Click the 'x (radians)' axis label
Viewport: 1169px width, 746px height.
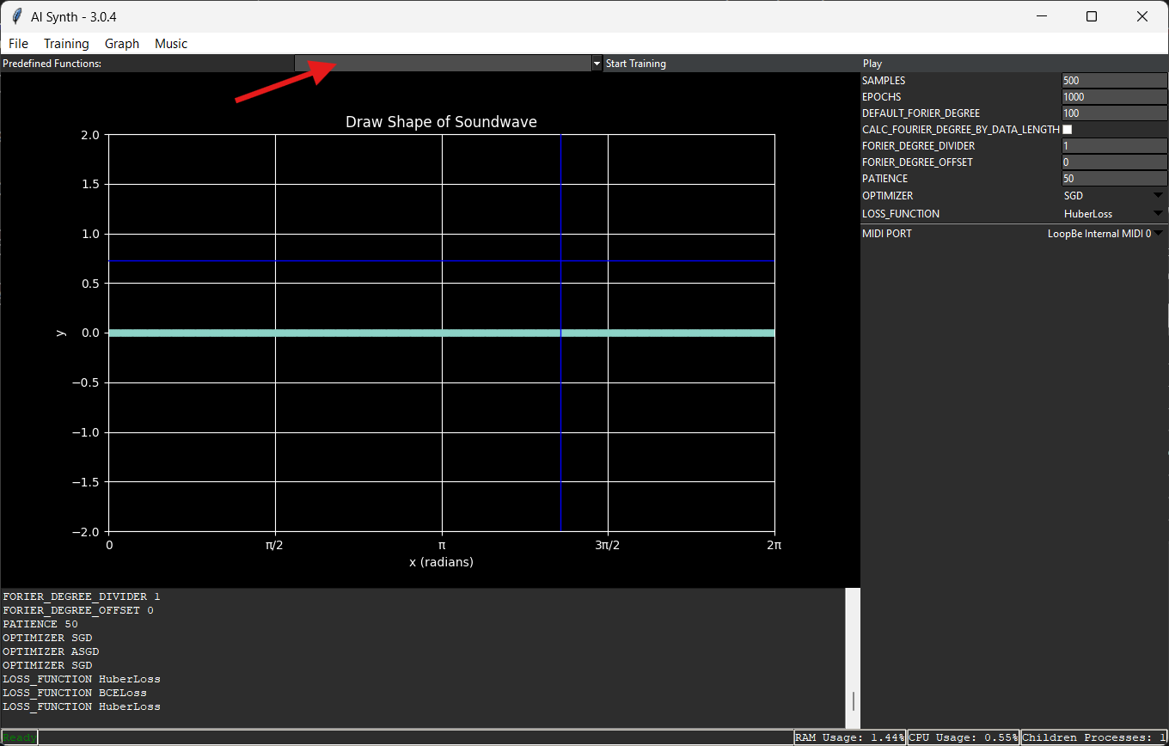pos(441,562)
